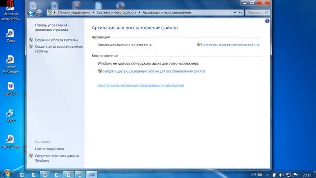This screenshot has height=178, width=316.
Task: Minimize the Control Panel window
Action: coord(245,3)
